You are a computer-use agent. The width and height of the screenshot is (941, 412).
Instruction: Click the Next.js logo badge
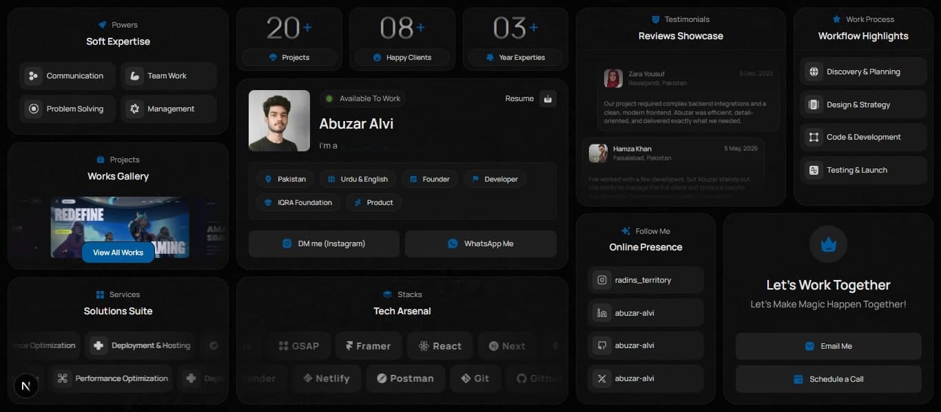click(x=26, y=387)
